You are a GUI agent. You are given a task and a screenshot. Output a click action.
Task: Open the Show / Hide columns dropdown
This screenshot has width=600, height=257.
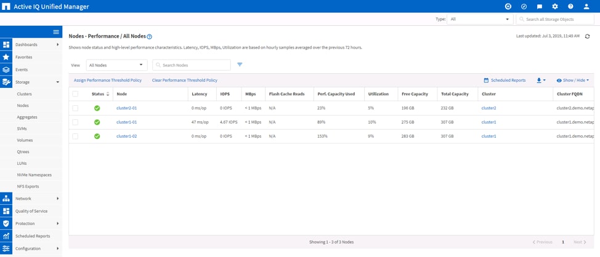(572, 81)
